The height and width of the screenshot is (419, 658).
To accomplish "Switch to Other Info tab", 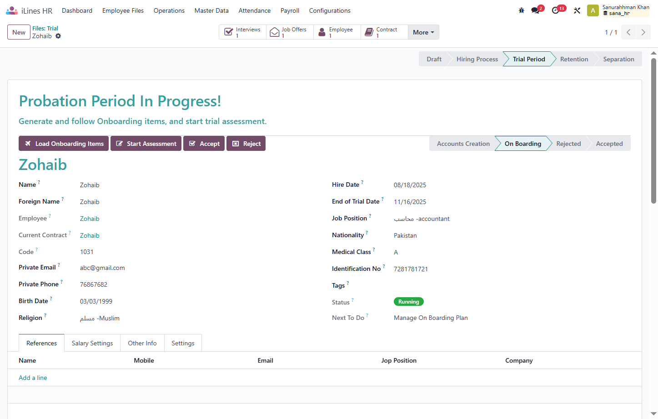I will 142,343.
